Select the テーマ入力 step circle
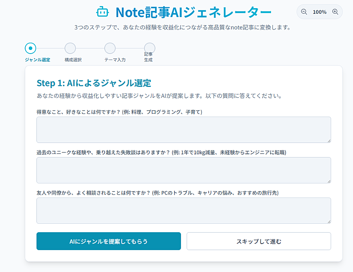 point(110,48)
